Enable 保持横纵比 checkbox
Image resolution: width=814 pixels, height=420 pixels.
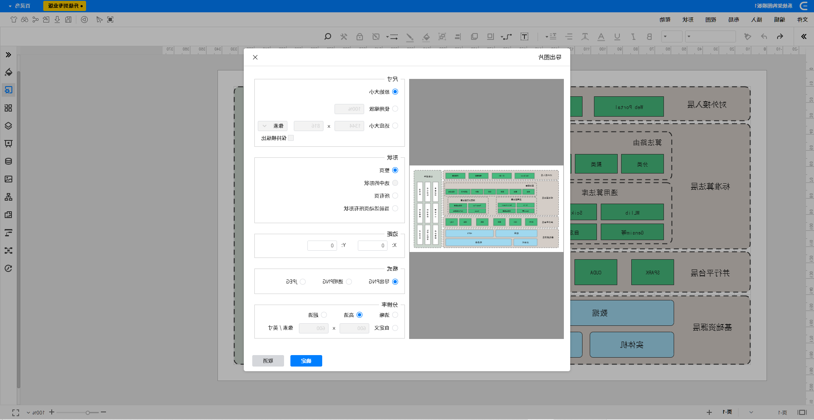pyautogui.click(x=291, y=138)
